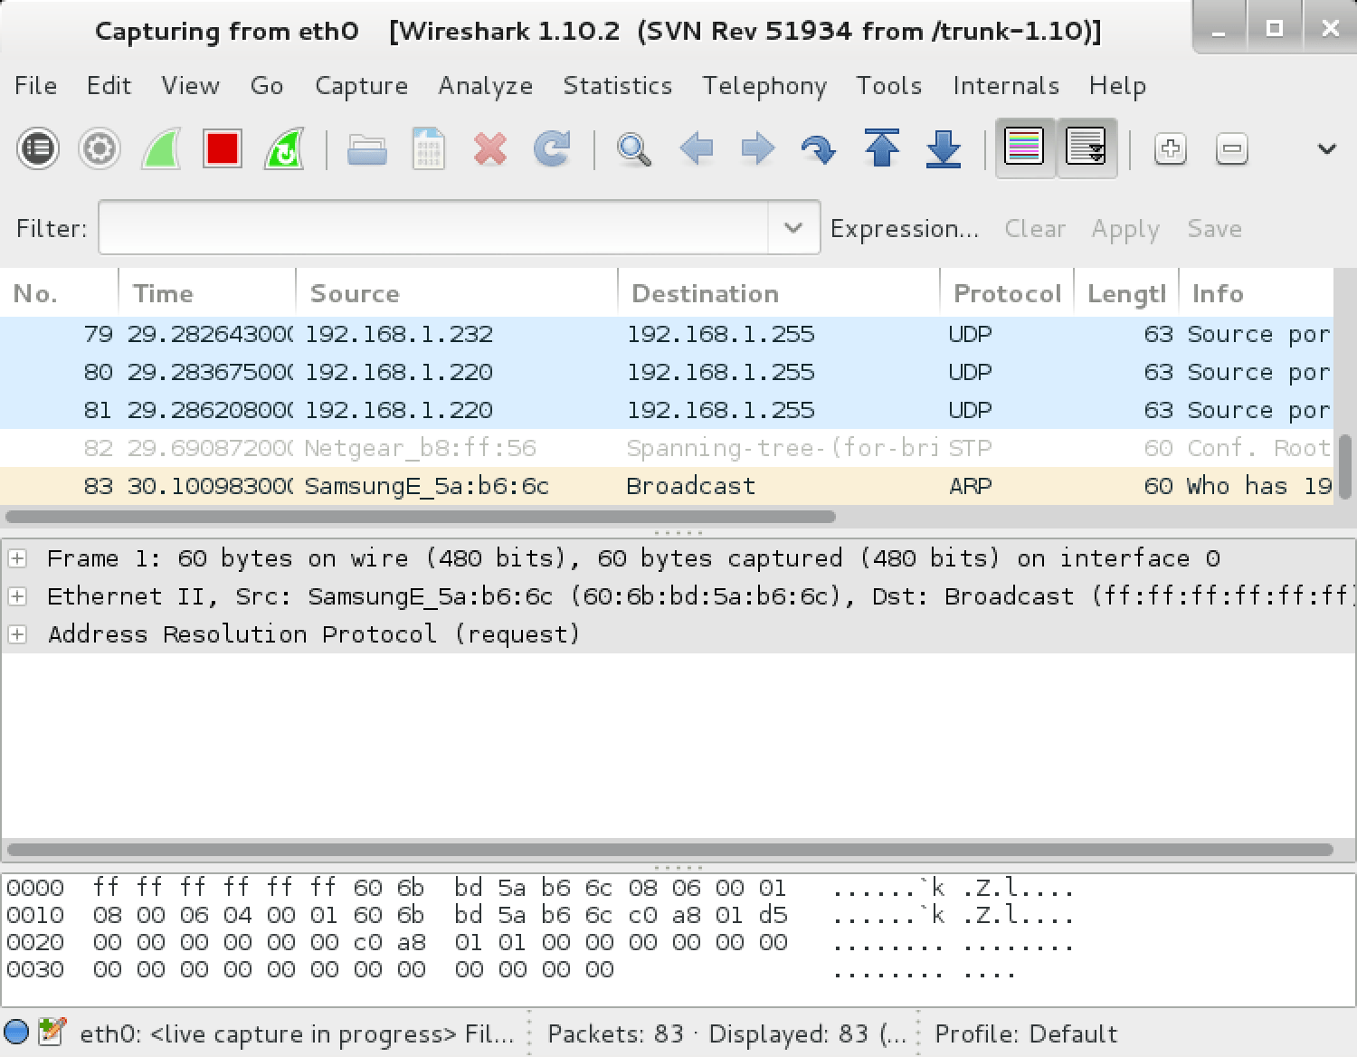Open the toolbar overflow chevron
Viewport: 1357px width, 1057px height.
1325,148
